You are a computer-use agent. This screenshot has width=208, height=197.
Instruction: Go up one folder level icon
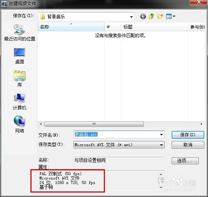[x=152, y=16]
